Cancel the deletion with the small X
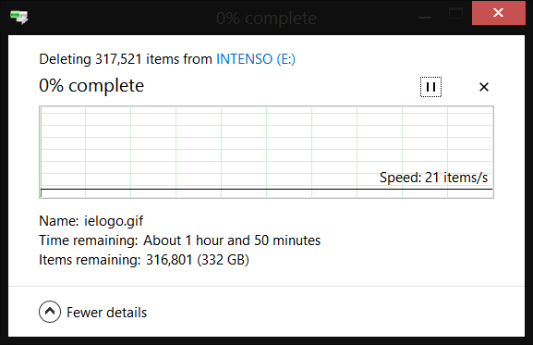 484,87
